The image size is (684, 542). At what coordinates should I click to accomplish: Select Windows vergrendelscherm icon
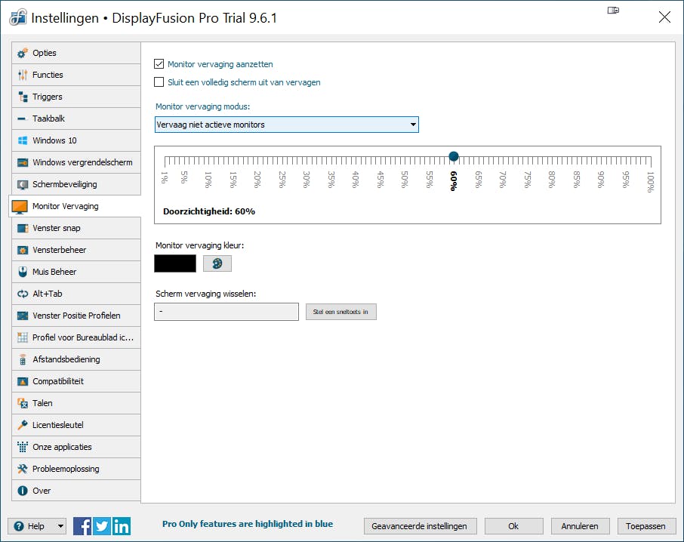click(22, 162)
